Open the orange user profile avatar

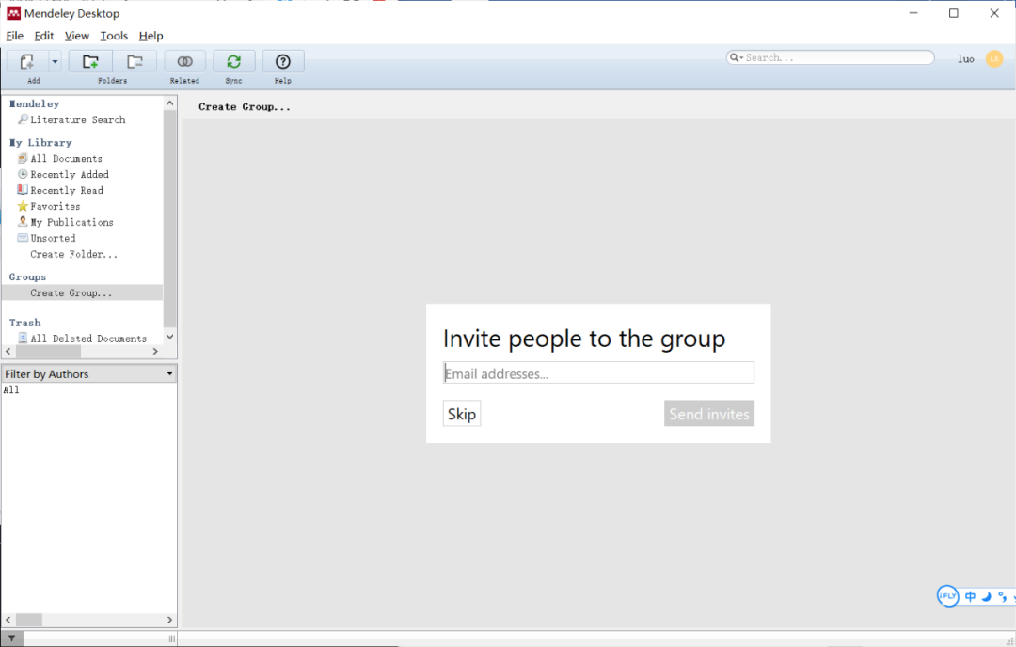pyautogui.click(x=994, y=59)
